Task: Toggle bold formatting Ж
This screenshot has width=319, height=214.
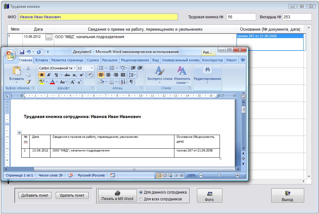Action: click(x=42, y=75)
